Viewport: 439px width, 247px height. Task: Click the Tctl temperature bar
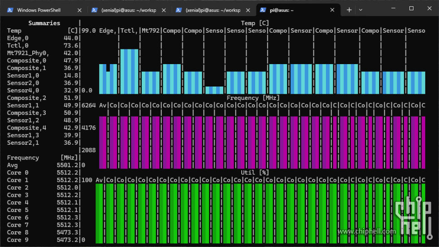coord(129,72)
